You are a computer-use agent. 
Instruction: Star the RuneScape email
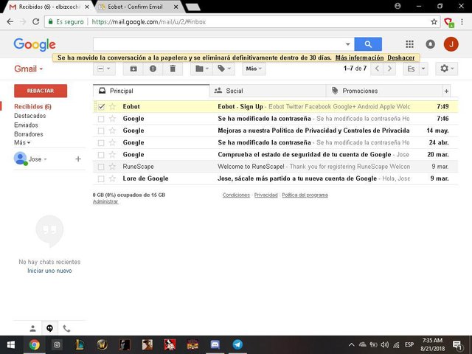tap(112, 167)
